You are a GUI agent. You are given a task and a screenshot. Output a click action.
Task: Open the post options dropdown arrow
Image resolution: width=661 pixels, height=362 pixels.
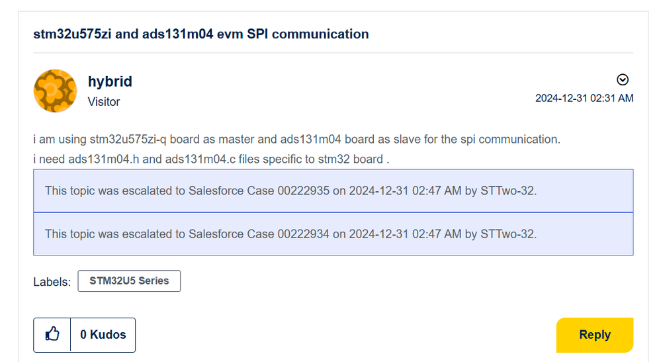coord(622,79)
